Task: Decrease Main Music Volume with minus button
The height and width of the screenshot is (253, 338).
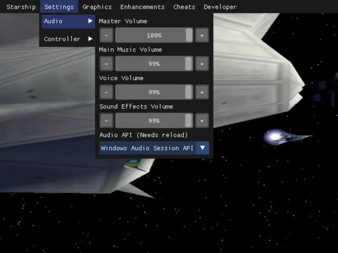Action: [106, 64]
